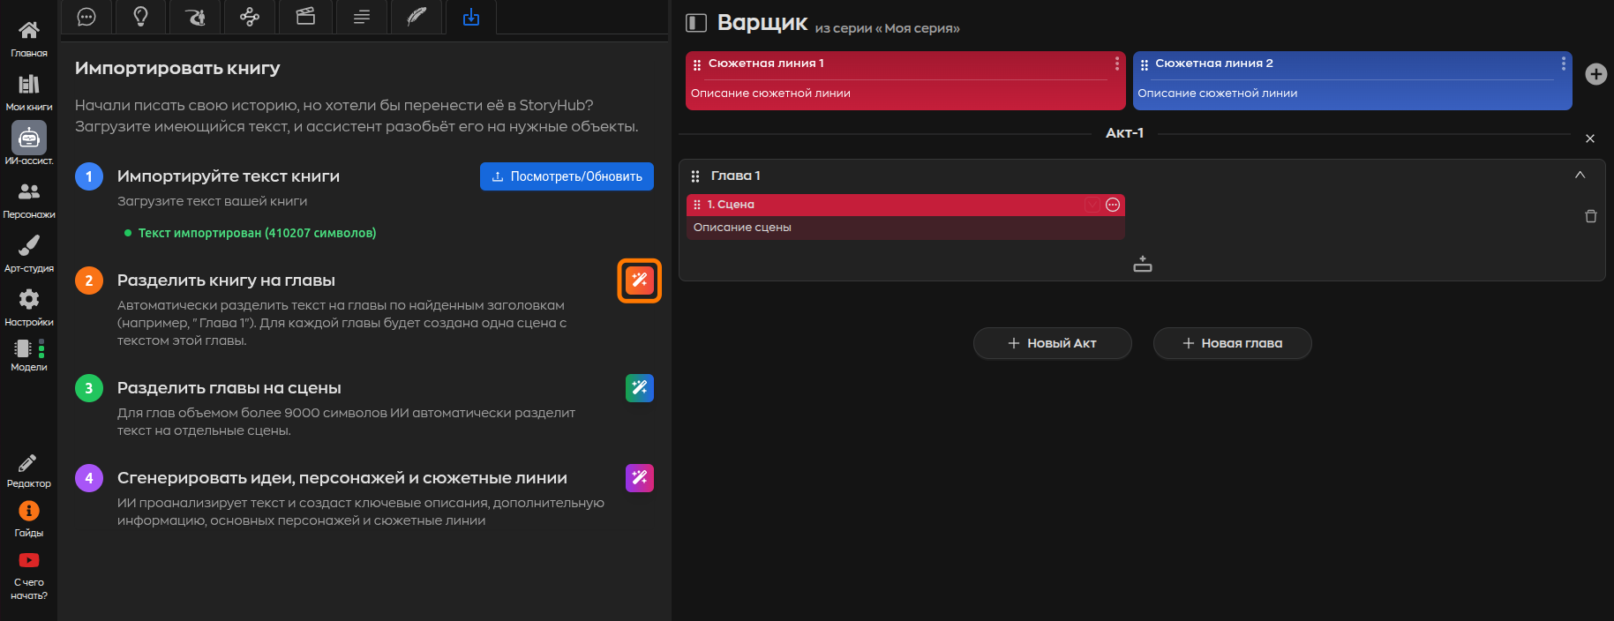
Task: Add a new storyline with plus icon
Action: pyautogui.click(x=1595, y=74)
